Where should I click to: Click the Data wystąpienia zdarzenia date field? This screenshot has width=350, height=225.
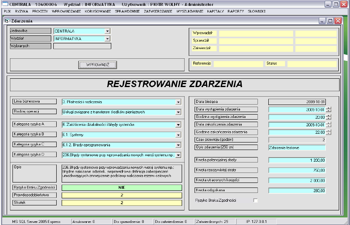tap(297, 110)
